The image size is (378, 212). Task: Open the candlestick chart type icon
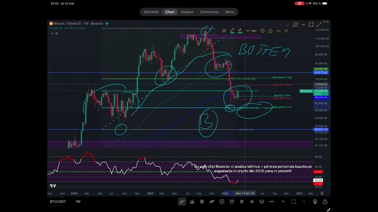[242, 202]
